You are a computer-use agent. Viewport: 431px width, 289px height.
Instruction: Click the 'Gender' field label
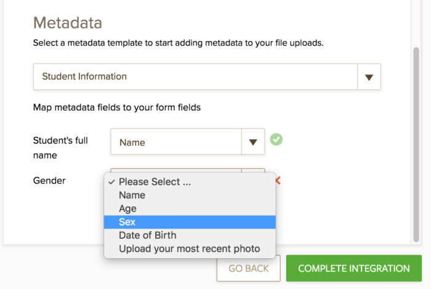click(49, 181)
